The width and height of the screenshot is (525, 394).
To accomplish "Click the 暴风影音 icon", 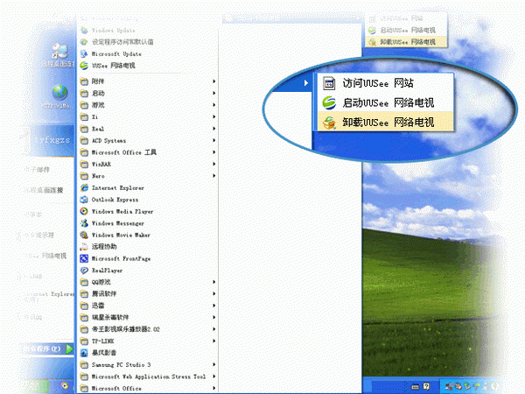I will coord(84,353).
